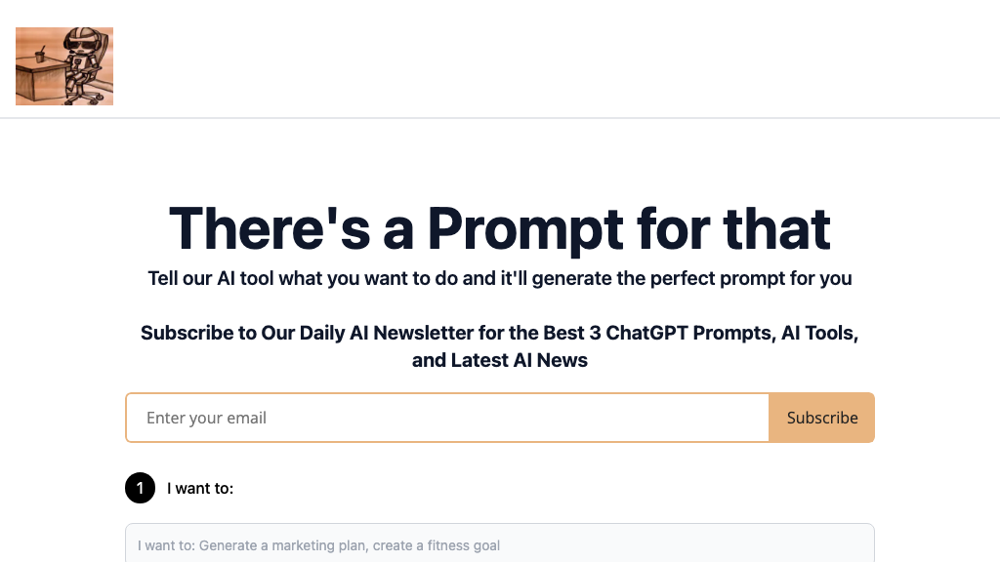Click the black circled 1 icon
This screenshot has height=562, width=1000.
tap(140, 488)
